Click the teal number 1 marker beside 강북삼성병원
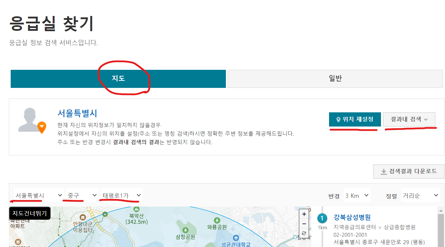This screenshot has width=445, height=247. coord(322,218)
